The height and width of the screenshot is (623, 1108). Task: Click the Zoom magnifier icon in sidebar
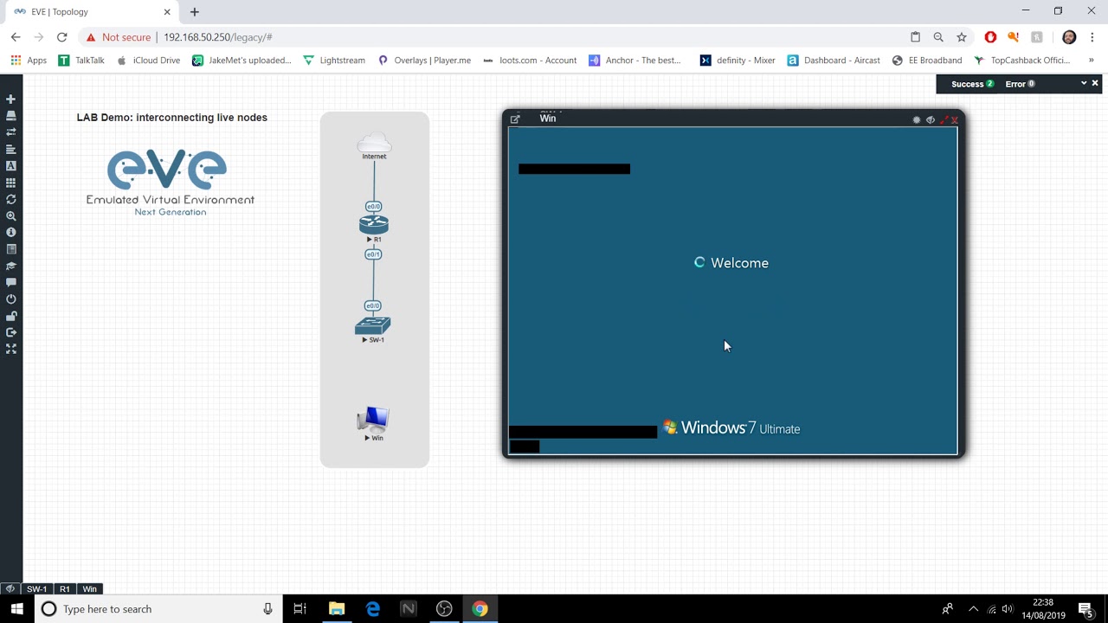coord(11,216)
